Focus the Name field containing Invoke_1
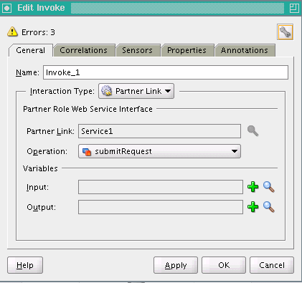 point(166,72)
